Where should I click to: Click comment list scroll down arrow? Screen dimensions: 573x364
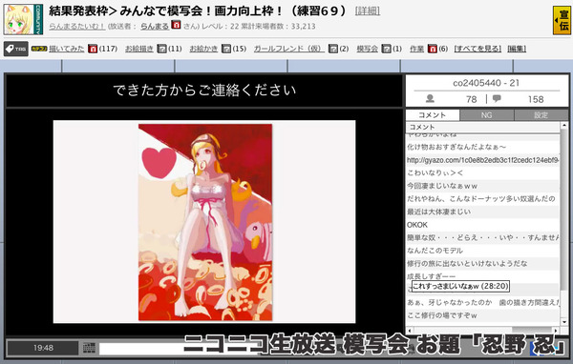tap(564, 322)
